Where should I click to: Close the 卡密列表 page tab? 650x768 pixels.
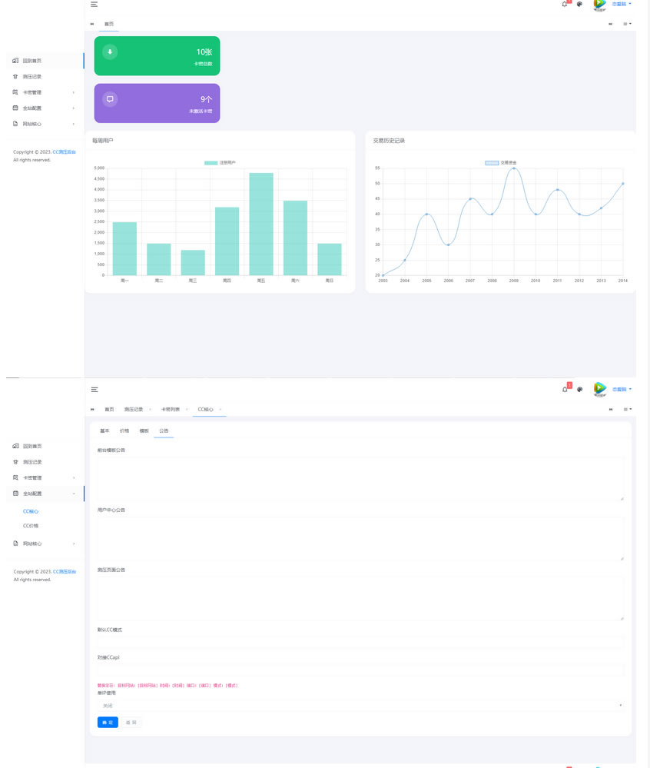click(x=187, y=410)
